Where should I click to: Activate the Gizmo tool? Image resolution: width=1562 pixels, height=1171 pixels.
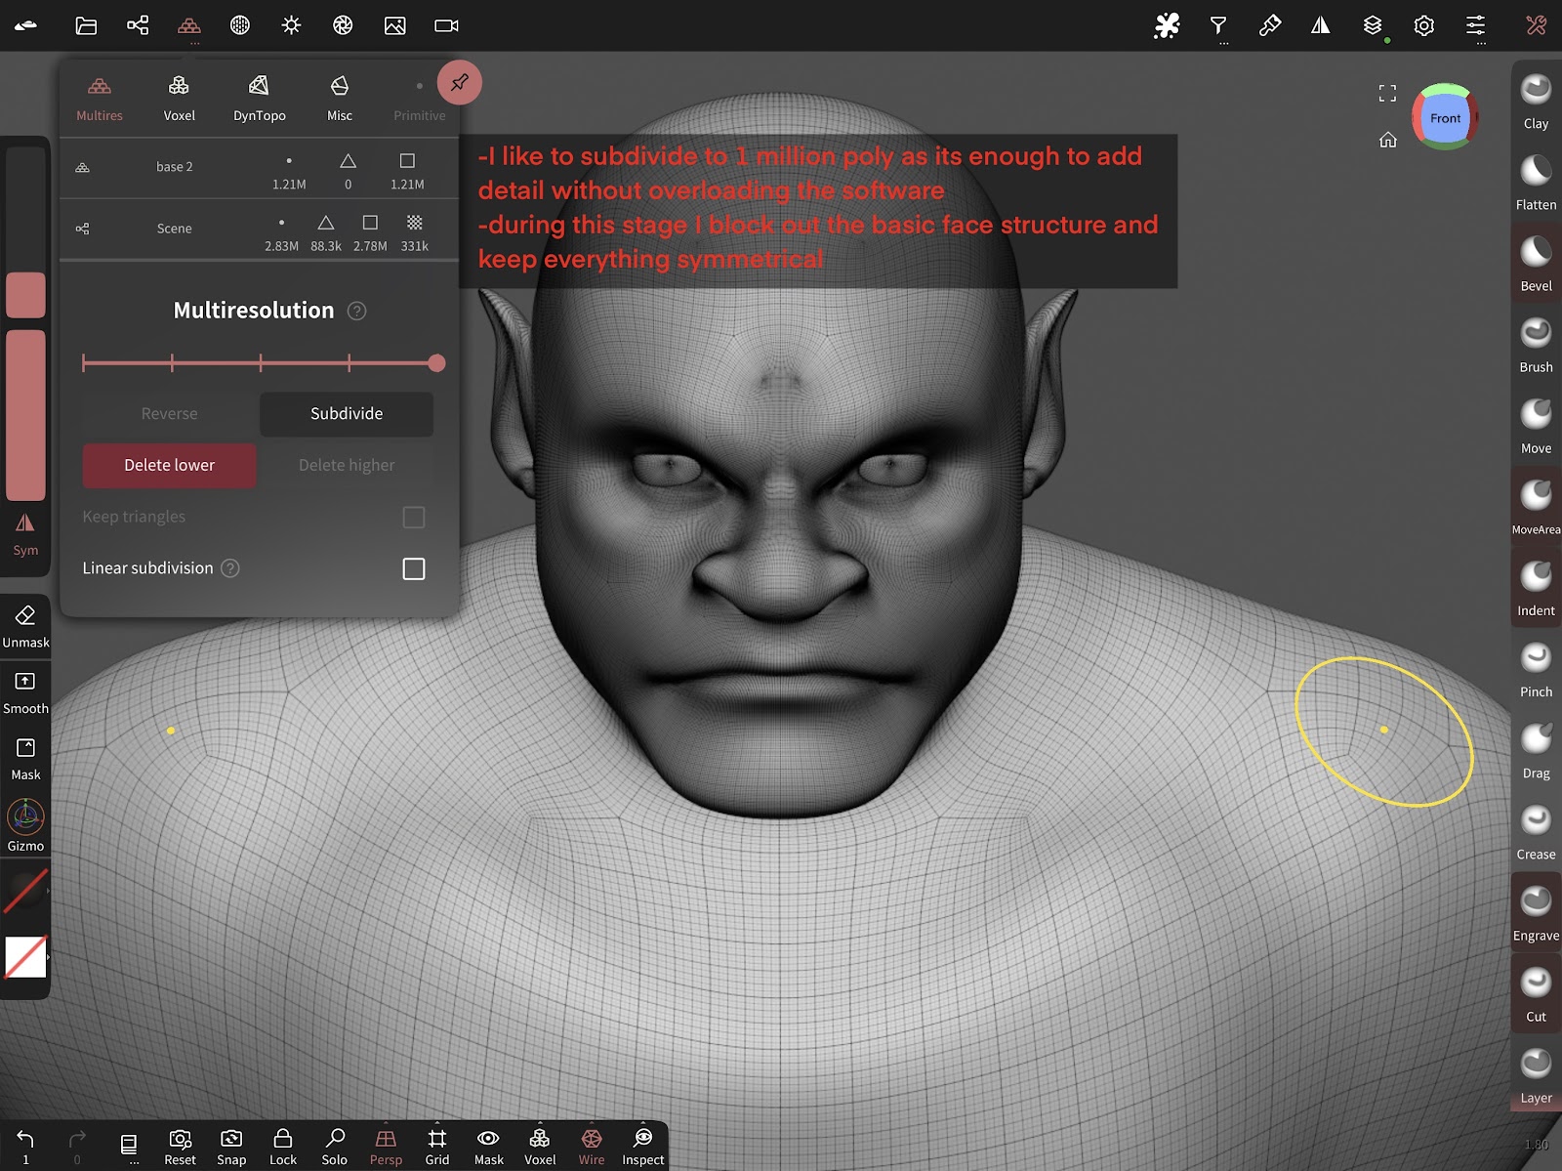click(x=25, y=825)
